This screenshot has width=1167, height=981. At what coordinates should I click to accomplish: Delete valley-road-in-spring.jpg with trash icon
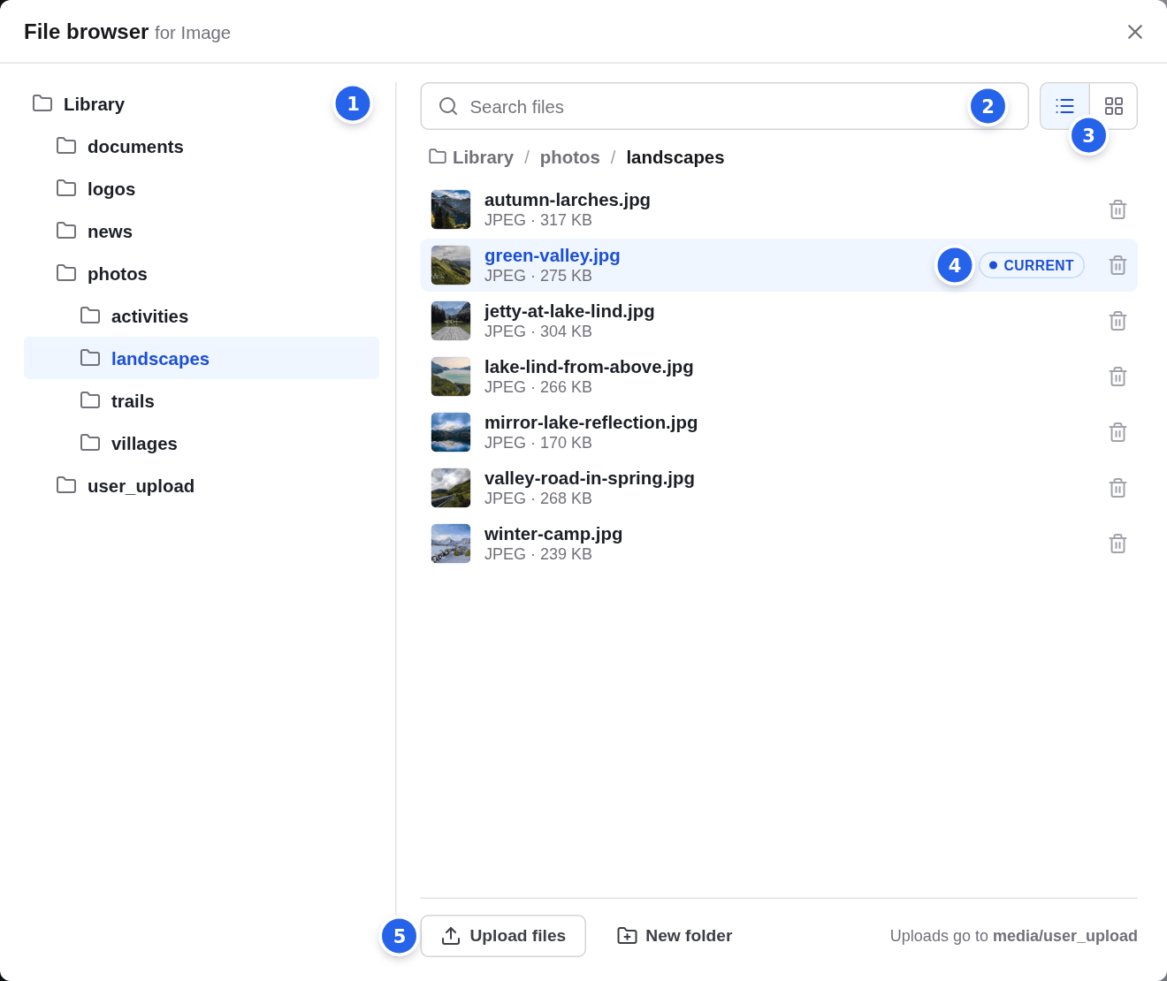tap(1117, 488)
